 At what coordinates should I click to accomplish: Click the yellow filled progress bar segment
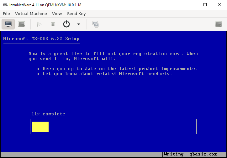click(x=40, y=127)
